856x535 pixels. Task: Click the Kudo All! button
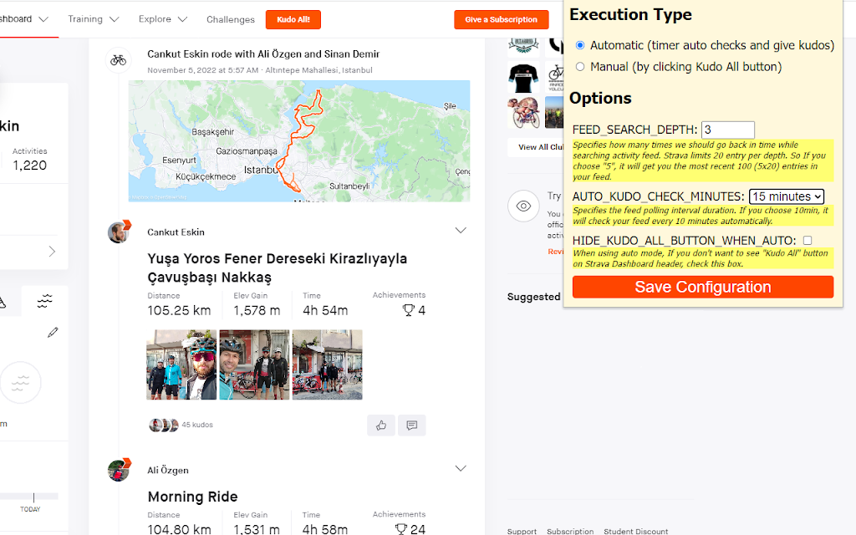tap(293, 20)
